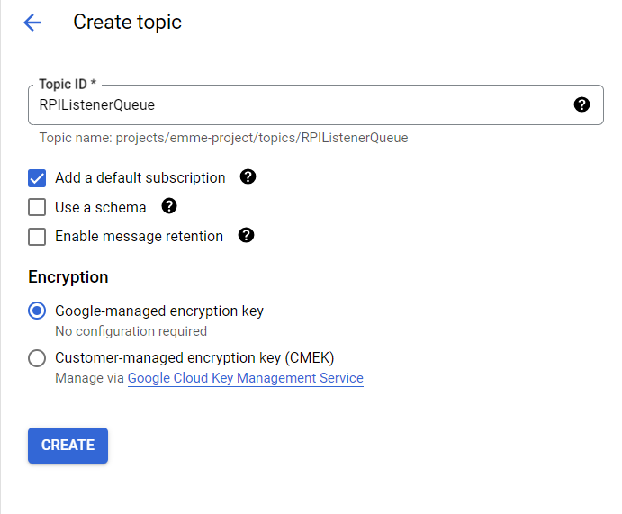Click into the Topic ID text field
This screenshot has width=622, height=514.
(x=297, y=105)
